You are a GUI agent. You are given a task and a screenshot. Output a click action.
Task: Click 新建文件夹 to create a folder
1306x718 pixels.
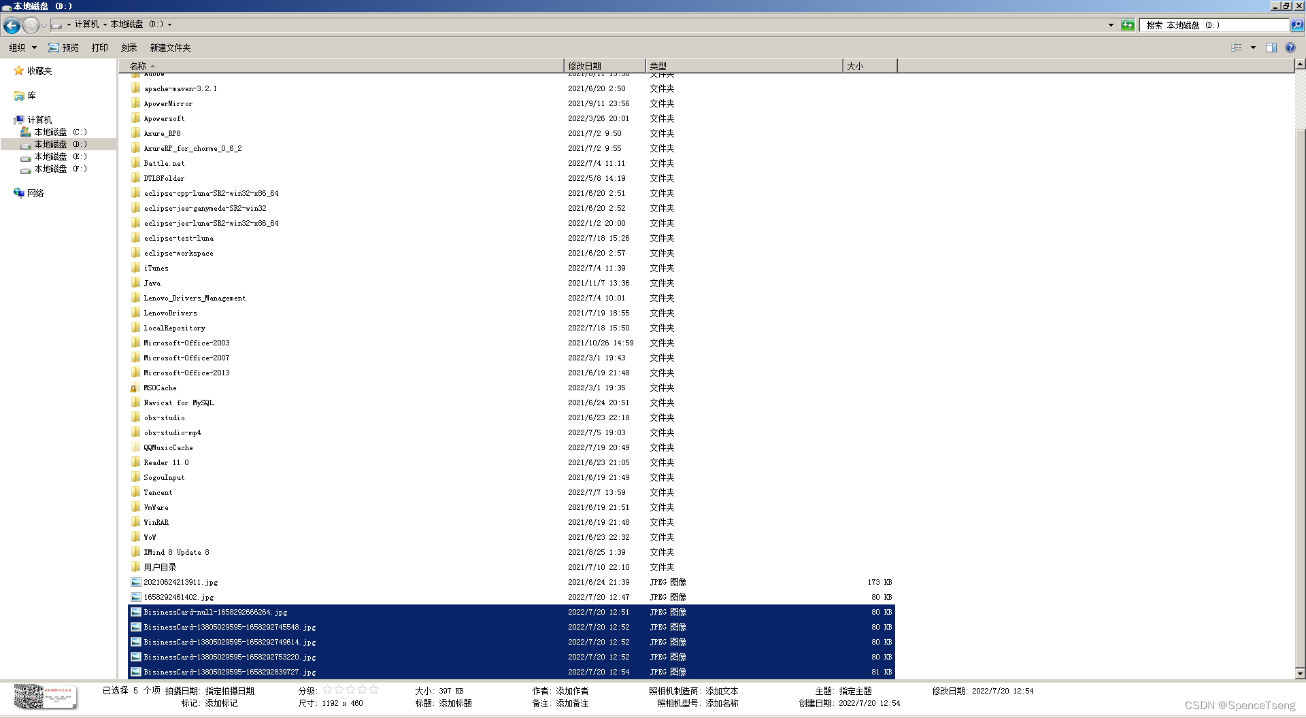coord(170,48)
